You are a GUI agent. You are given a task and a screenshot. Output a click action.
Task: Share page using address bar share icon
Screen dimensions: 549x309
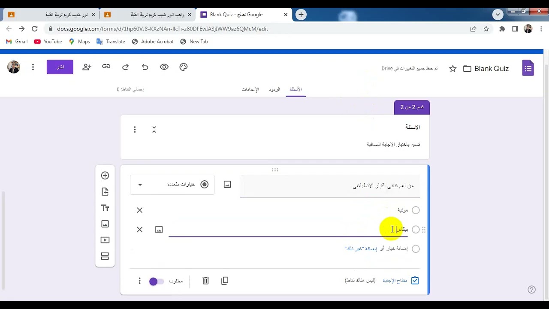pyautogui.click(x=473, y=29)
